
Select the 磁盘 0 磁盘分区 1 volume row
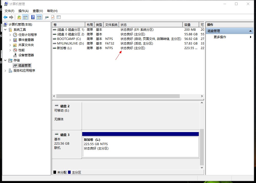click(128, 30)
